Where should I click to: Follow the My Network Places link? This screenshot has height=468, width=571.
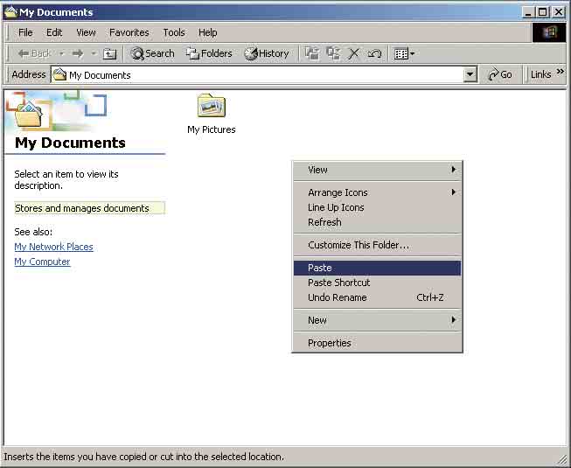click(54, 247)
